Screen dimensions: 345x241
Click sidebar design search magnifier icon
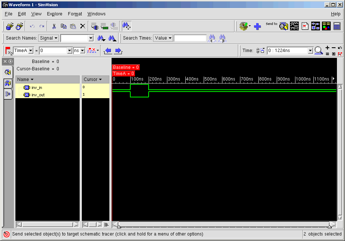click(x=8, y=72)
